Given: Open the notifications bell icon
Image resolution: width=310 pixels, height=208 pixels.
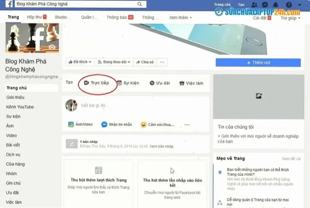Looking at the screenshot, I should 276,5.
